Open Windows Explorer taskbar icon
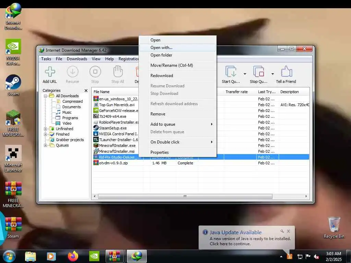The width and height of the screenshot is (351, 263). (31, 256)
